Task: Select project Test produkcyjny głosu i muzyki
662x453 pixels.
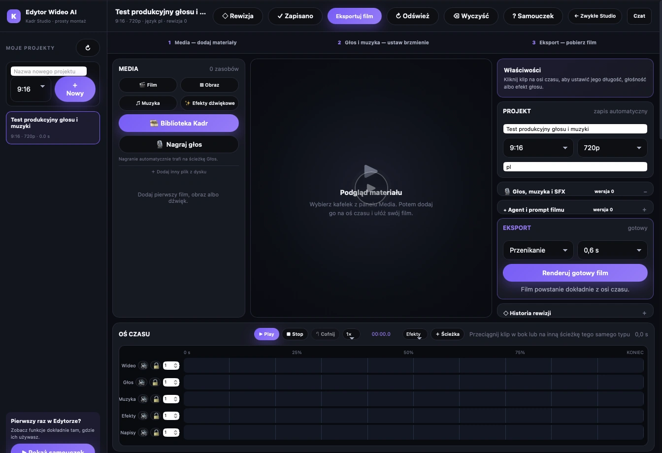Action: click(53, 128)
